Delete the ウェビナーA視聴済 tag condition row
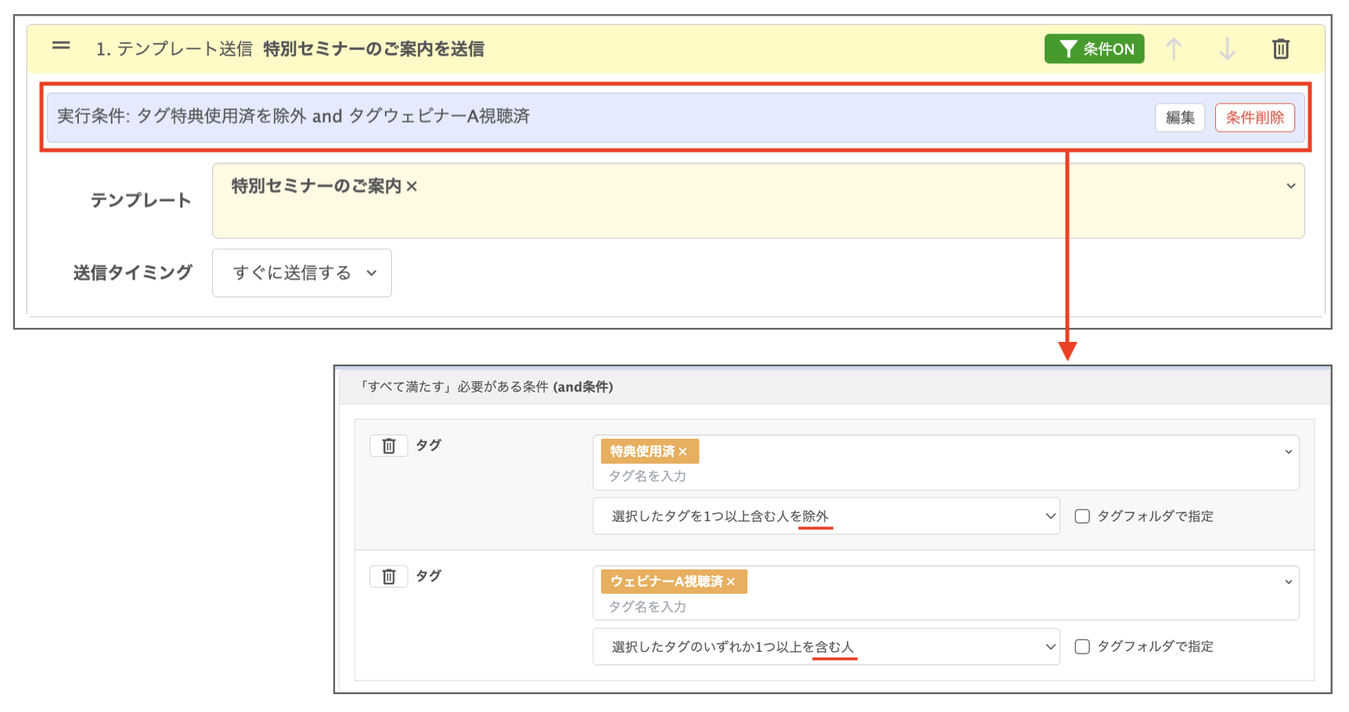This screenshot has height=712, width=1349. [x=389, y=577]
